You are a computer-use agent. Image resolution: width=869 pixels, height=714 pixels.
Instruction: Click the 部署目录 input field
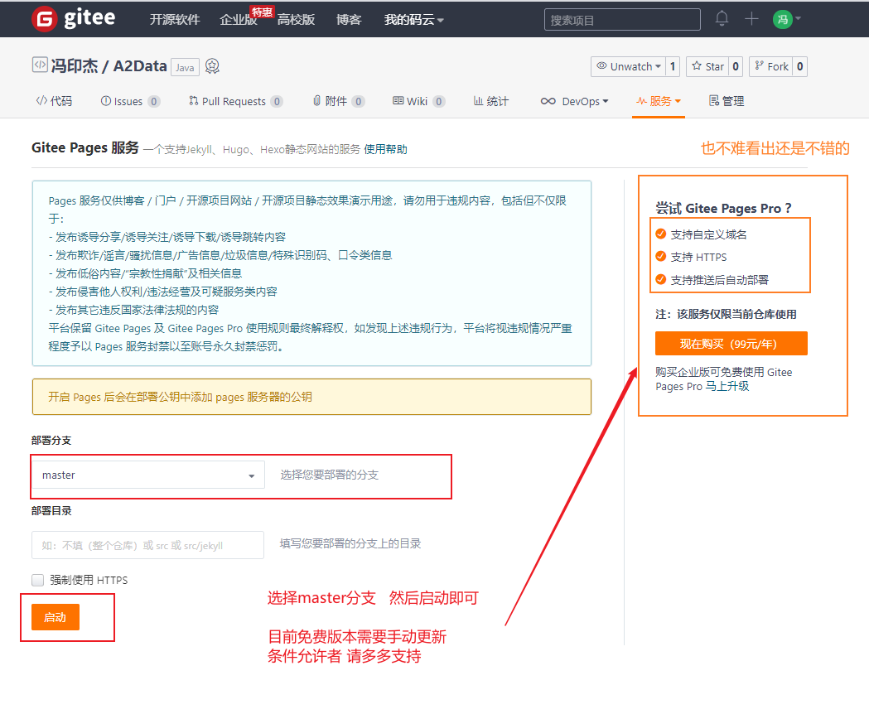pyautogui.click(x=148, y=545)
